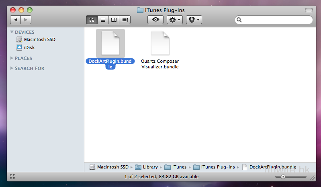
Task: Open the Dropbox toolbar menu
Action: coord(194,19)
